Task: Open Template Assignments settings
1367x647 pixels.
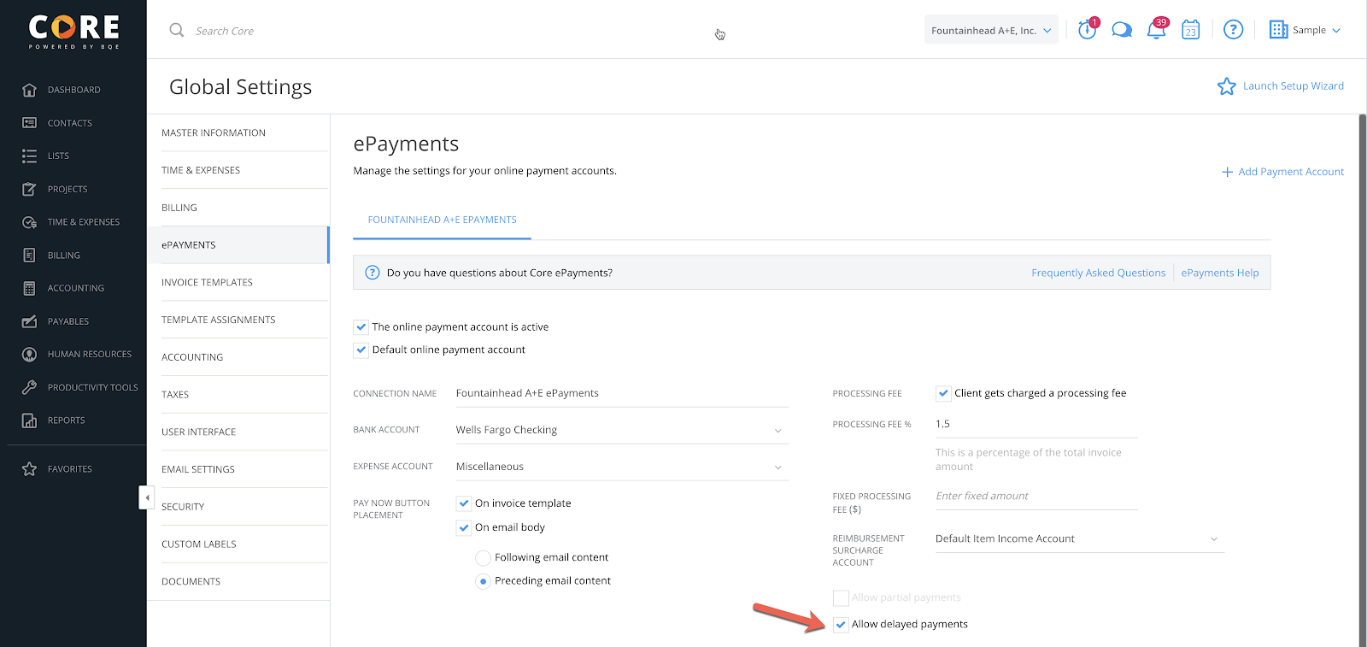Action: point(238,320)
